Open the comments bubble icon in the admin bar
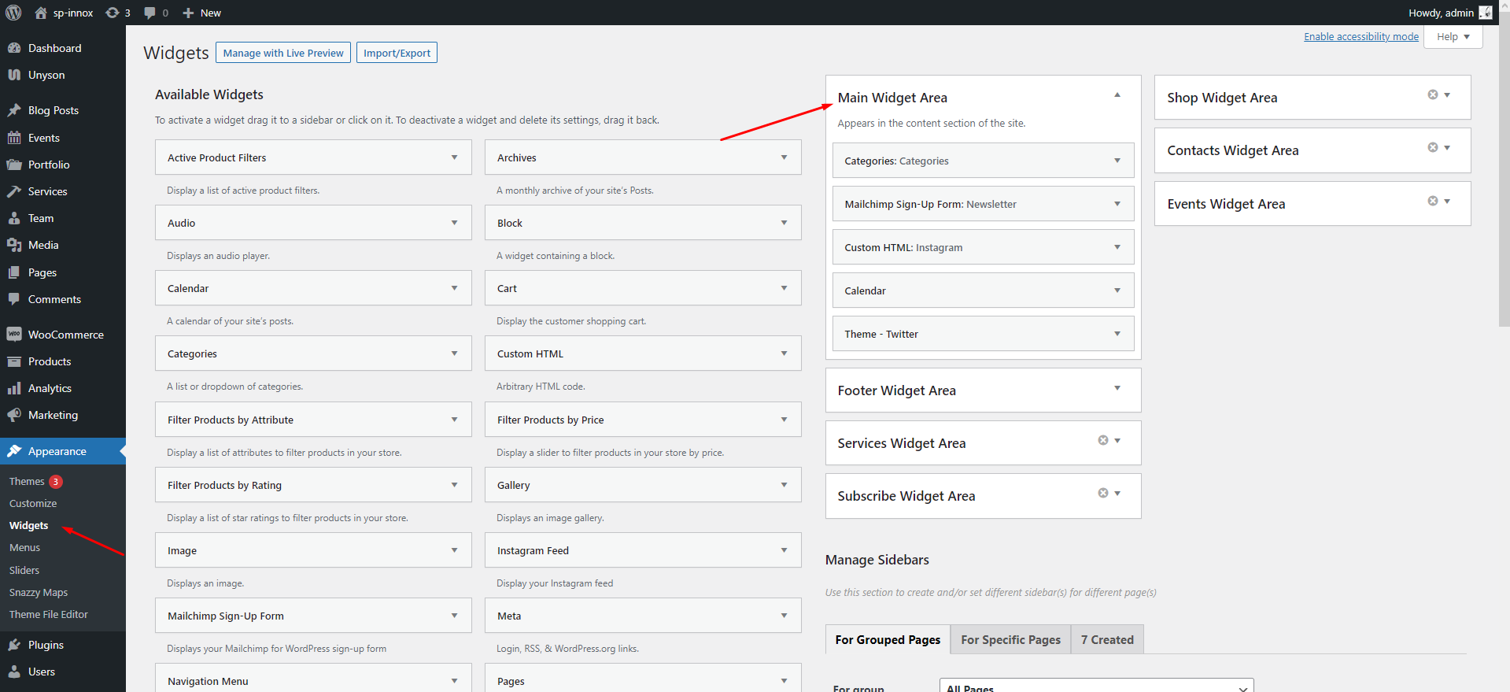The width and height of the screenshot is (1510, 692). point(150,13)
